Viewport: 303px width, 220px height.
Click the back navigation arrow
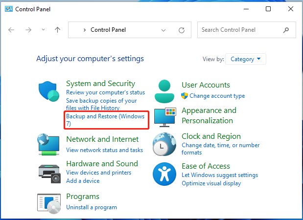pyautogui.click(x=11, y=30)
